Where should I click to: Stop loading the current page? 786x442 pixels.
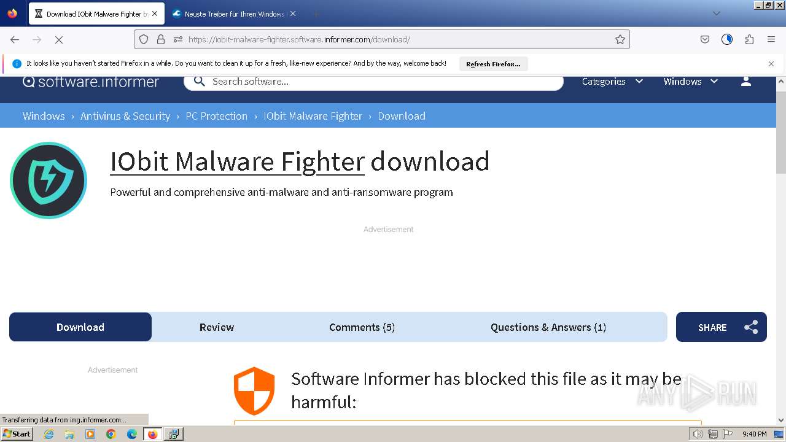[59, 39]
